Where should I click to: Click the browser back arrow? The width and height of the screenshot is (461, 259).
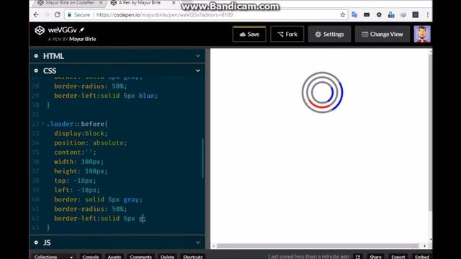(x=36, y=14)
